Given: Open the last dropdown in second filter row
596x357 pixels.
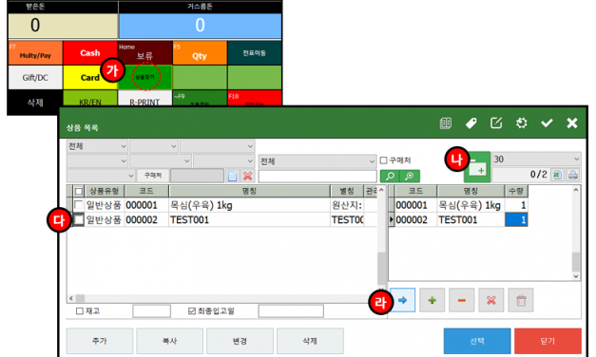Looking at the screenshot, I should click(224, 161).
